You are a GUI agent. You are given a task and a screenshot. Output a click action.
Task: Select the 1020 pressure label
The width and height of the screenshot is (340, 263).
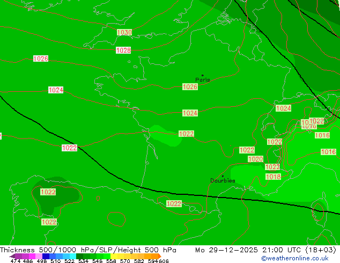(256, 159)
